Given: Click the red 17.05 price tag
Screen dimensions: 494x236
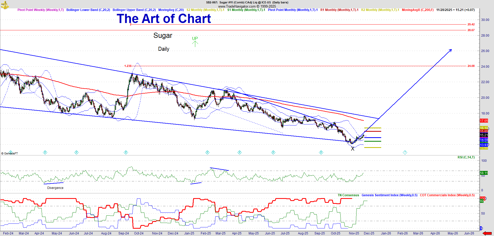Looking at the screenshot, I should [x=484, y=121].
